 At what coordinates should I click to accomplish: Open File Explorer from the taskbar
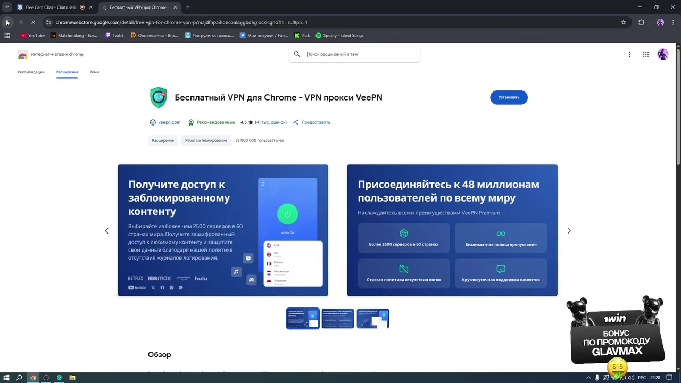[72, 378]
